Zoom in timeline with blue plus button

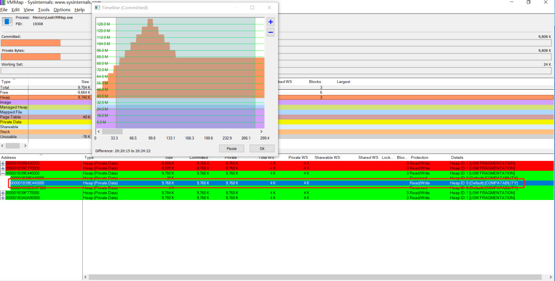coord(270,22)
